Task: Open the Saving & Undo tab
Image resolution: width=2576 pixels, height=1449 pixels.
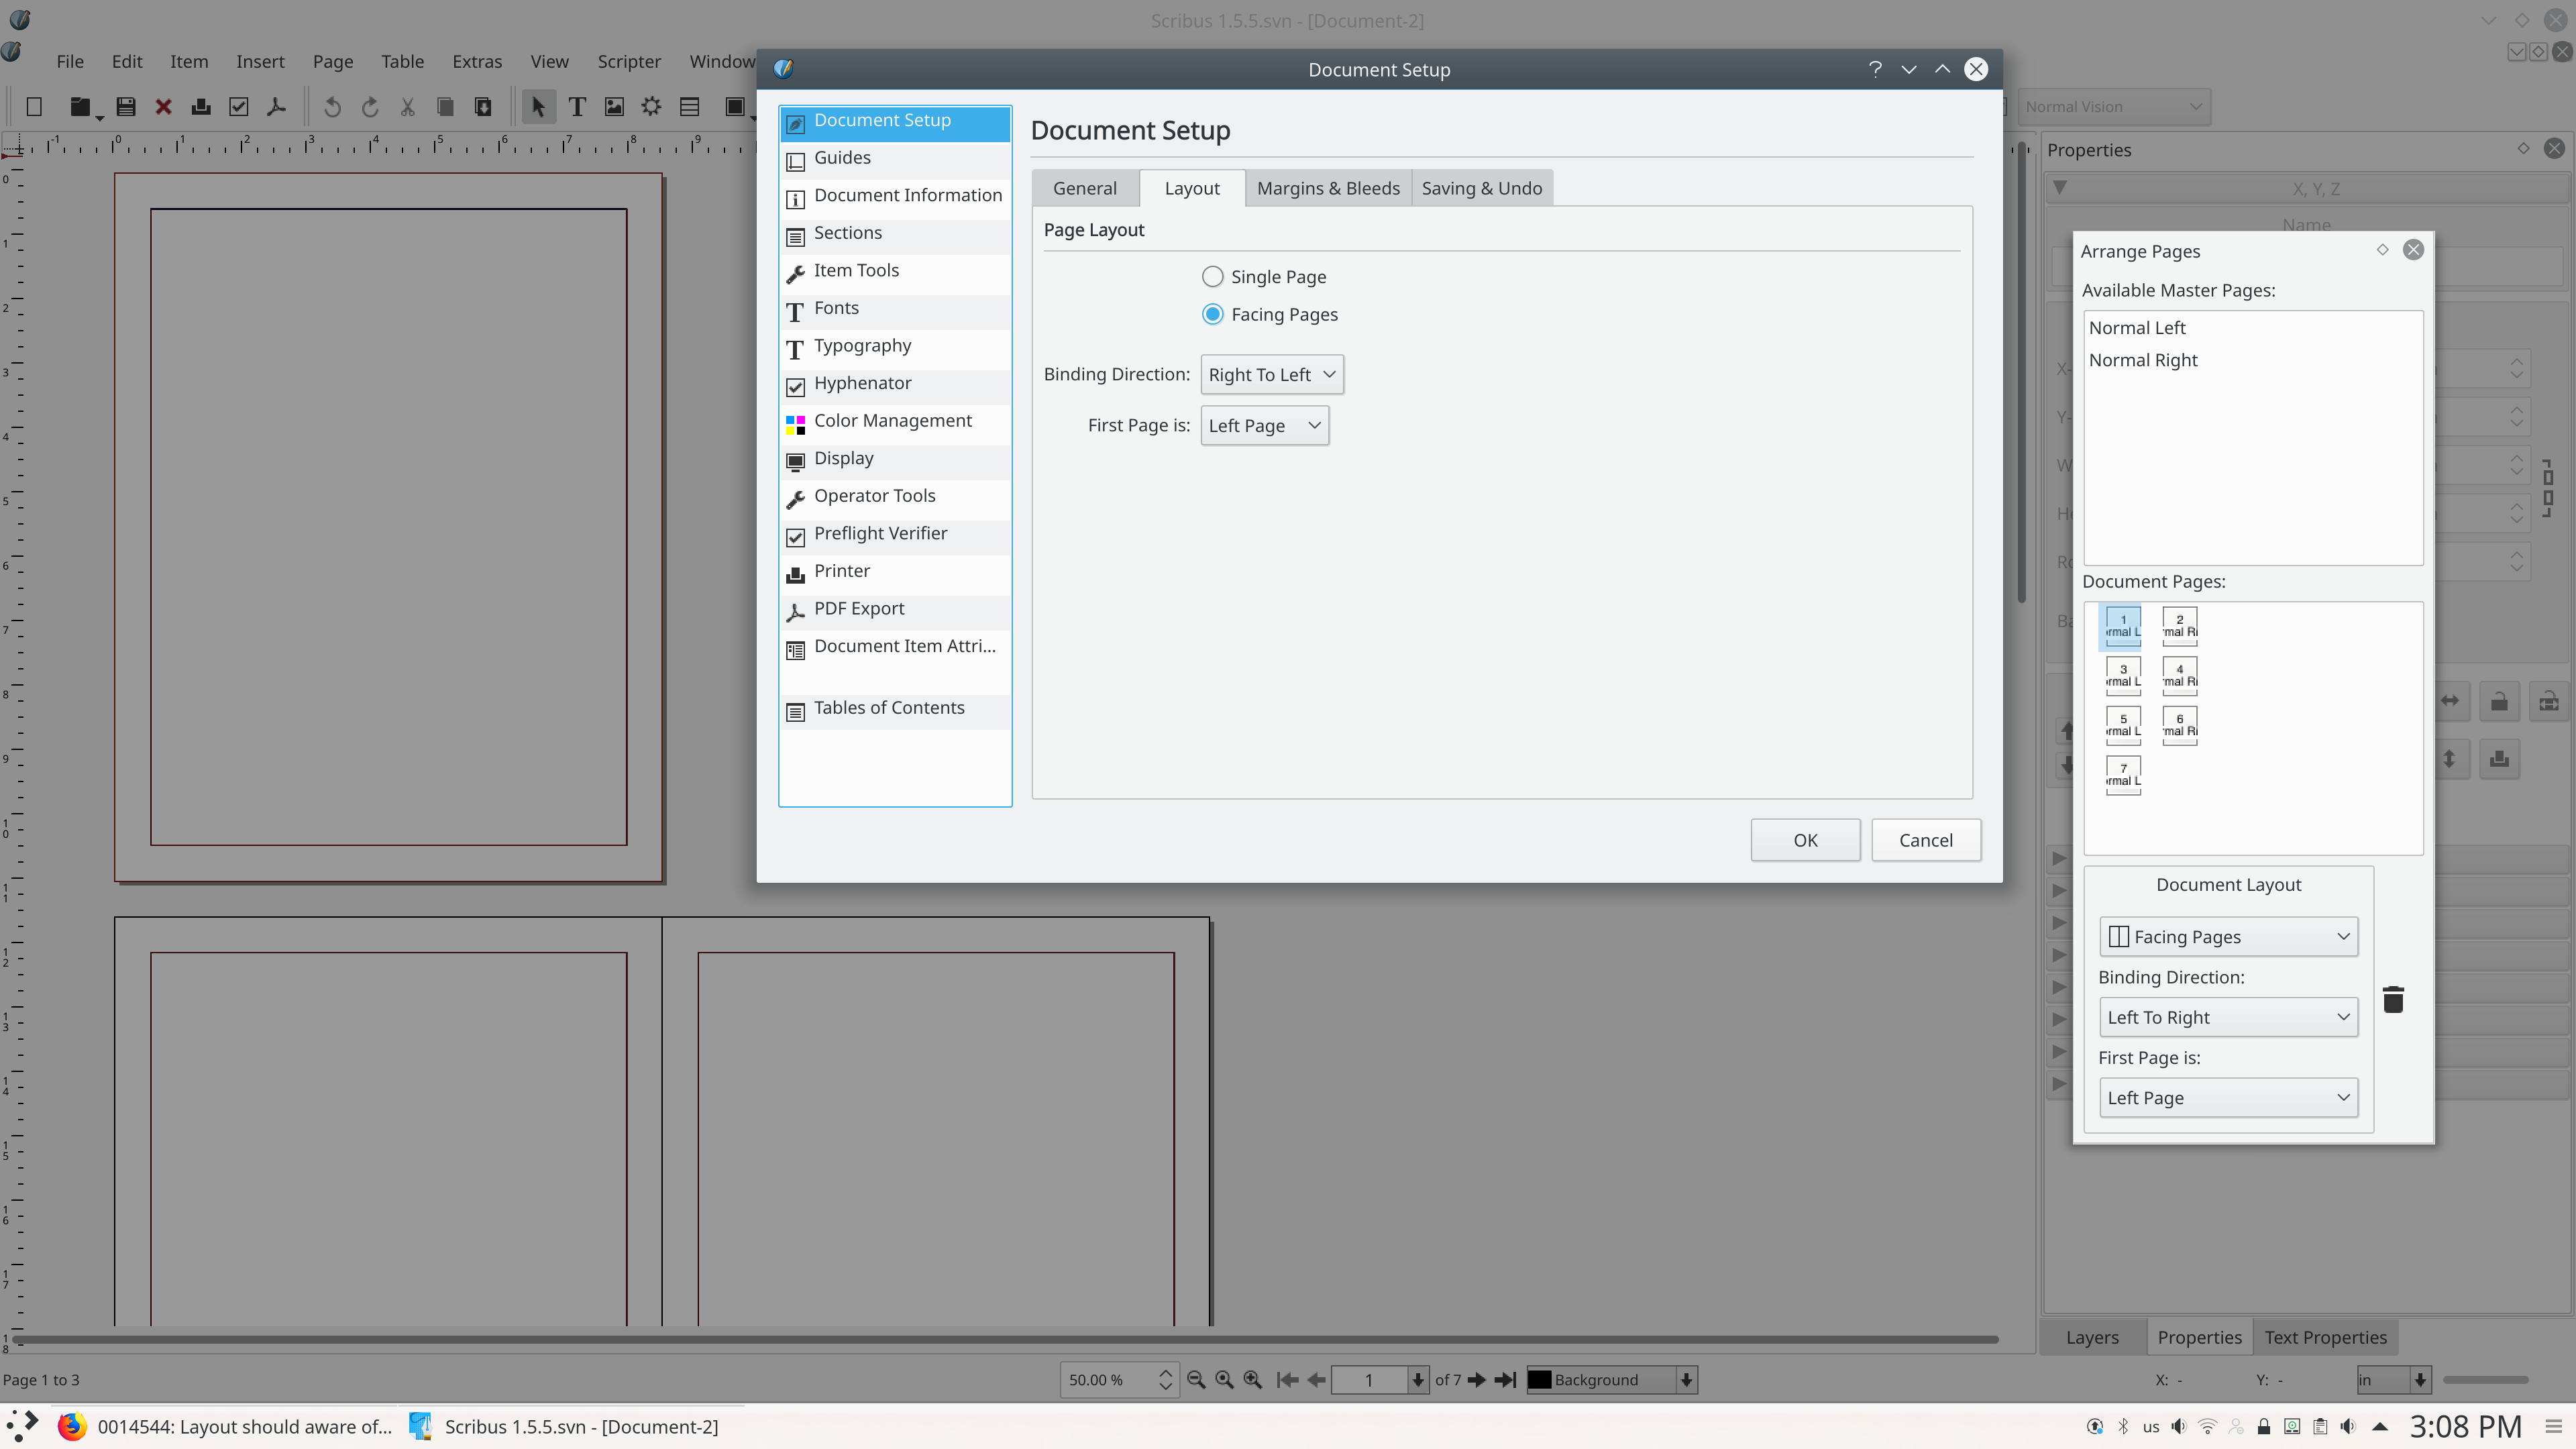Action: point(1481,188)
